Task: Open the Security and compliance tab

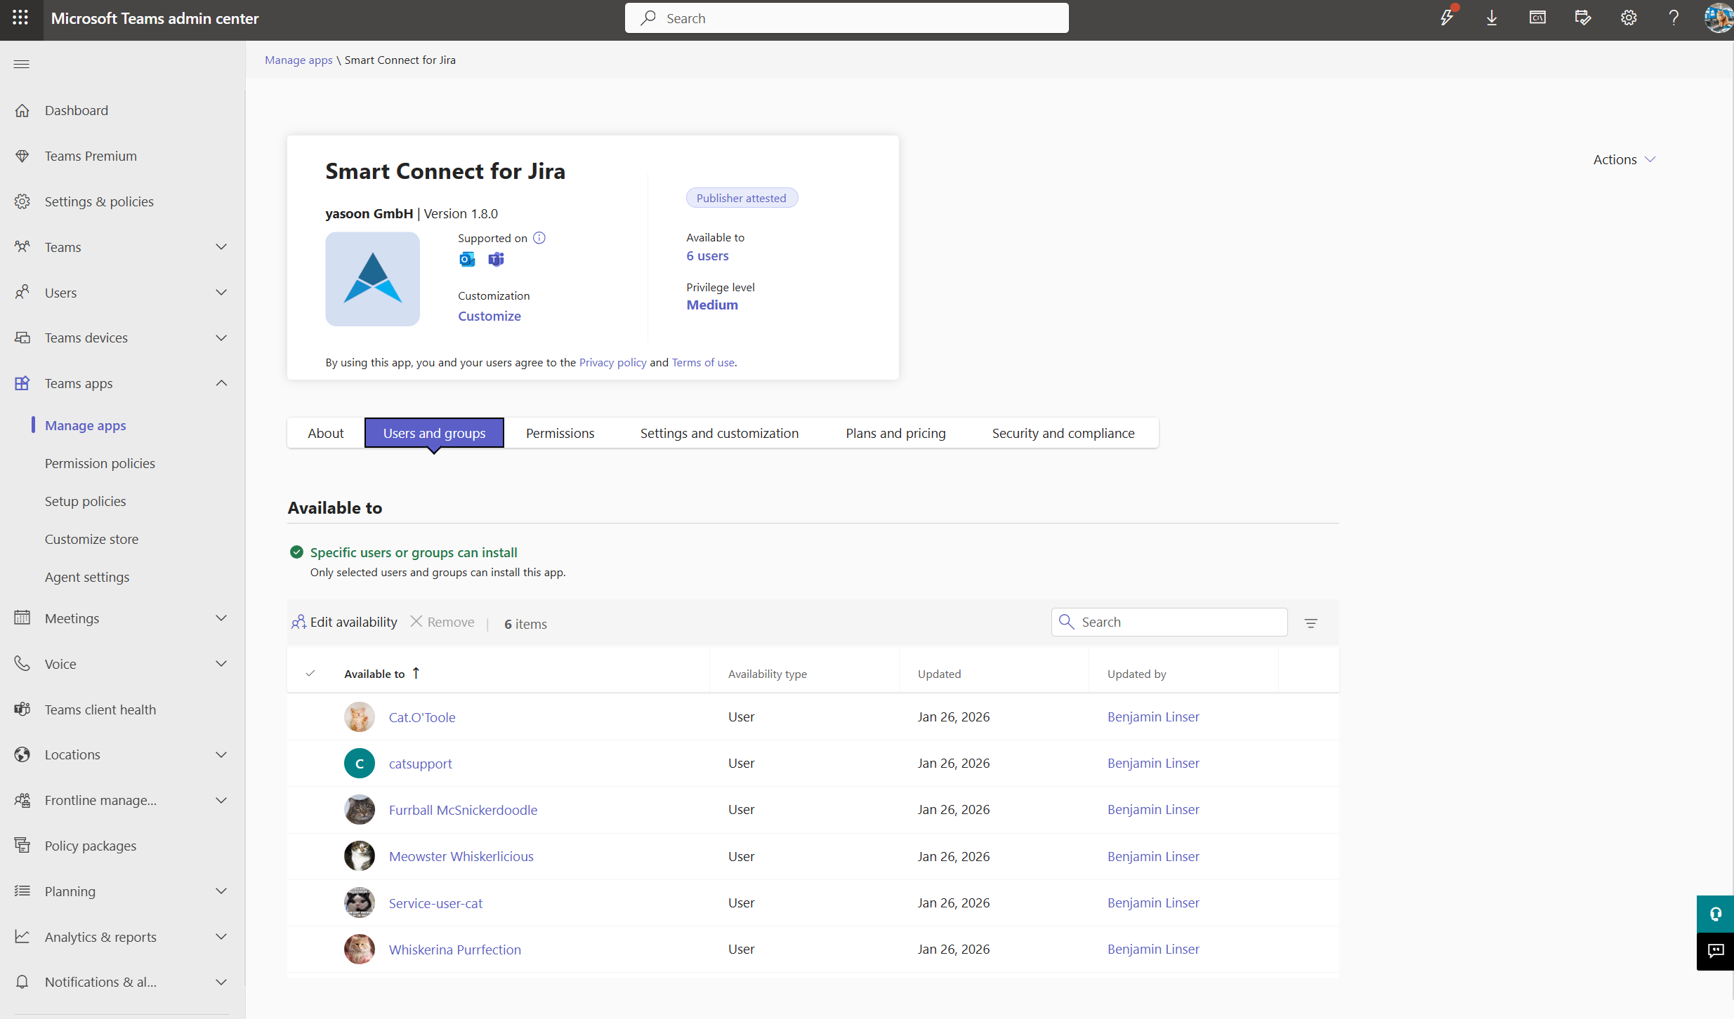Action: (1063, 433)
